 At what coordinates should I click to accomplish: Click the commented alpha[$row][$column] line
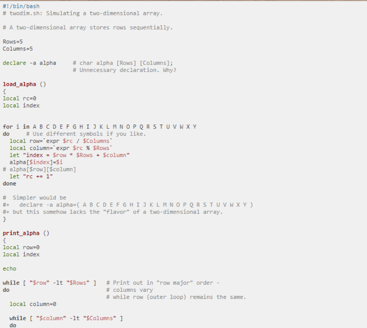40,169
